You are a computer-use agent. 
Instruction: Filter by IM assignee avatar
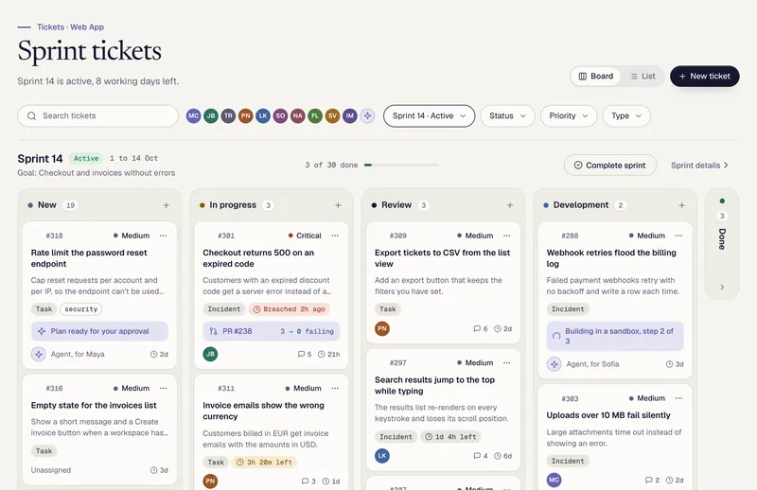click(x=350, y=115)
